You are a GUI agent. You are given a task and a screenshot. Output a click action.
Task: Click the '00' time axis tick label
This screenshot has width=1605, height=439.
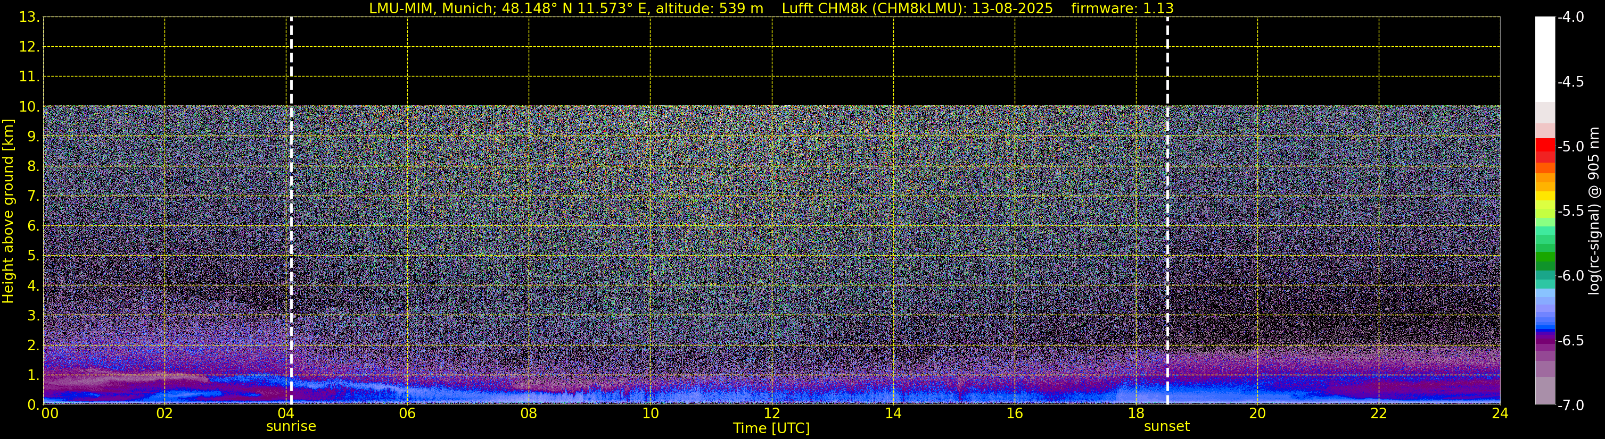point(50,413)
